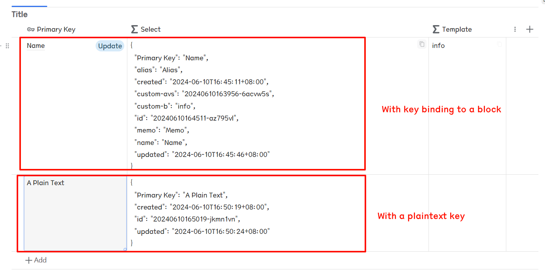Screen dimensions: 545x276
Task: Select the Template column header label
Action: pos(457,29)
